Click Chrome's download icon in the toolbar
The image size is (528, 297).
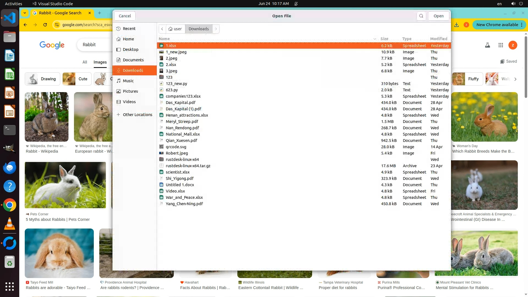coord(457,25)
